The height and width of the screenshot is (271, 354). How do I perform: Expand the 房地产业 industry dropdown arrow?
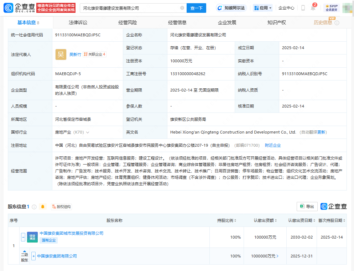pyautogui.click(x=88, y=132)
